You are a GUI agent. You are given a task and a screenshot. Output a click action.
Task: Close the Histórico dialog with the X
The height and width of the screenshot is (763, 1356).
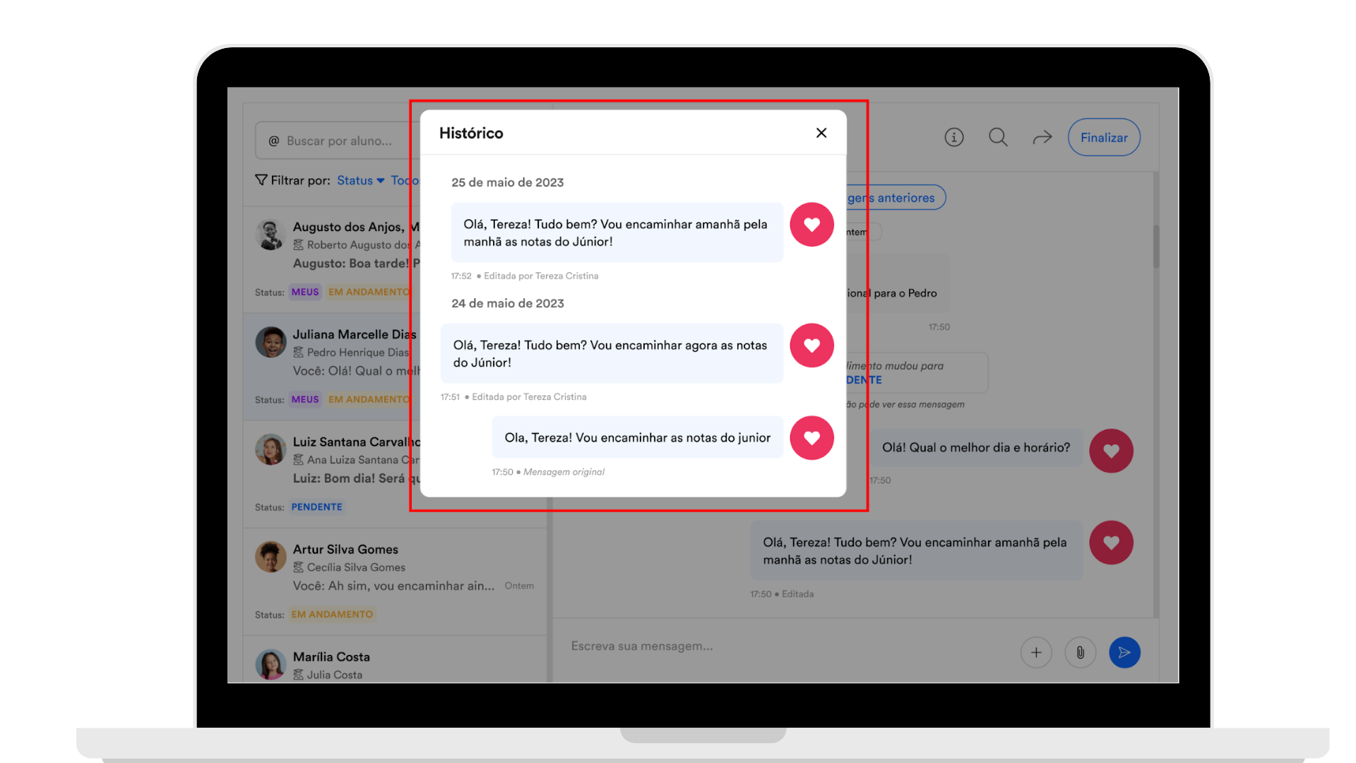pyautogui.click(x=821, y=133)
